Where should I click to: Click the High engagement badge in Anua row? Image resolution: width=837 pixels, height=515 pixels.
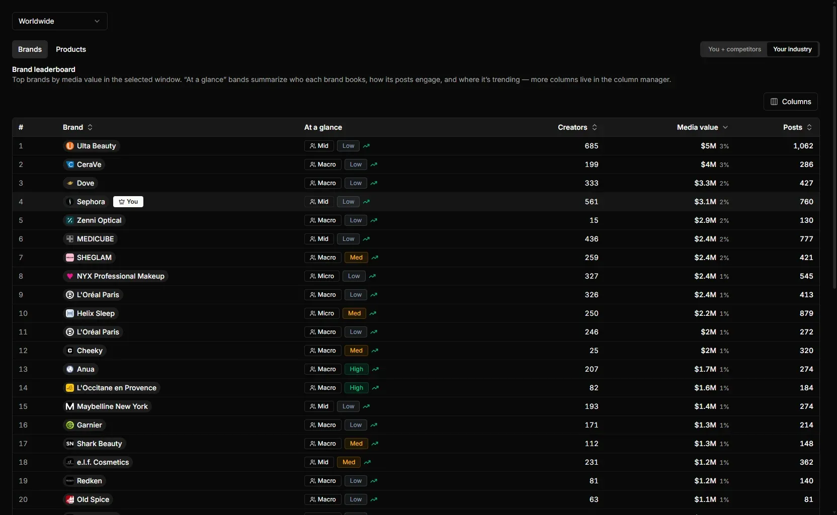point(357,369)
